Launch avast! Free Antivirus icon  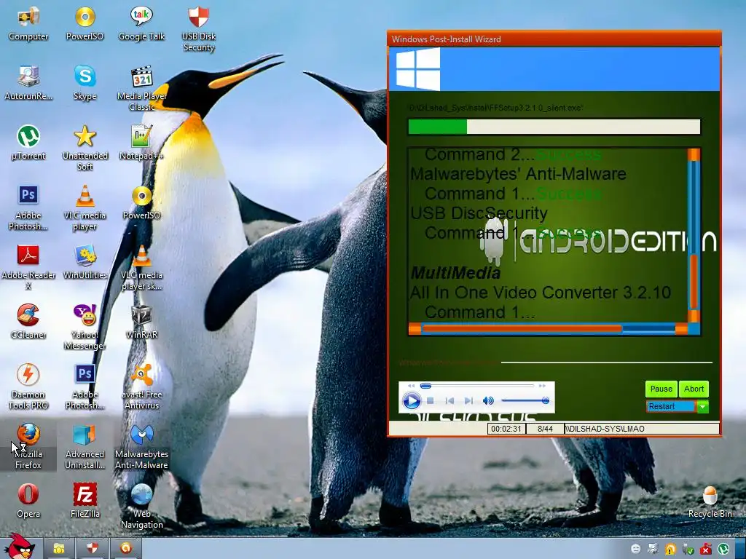point(141,386)
